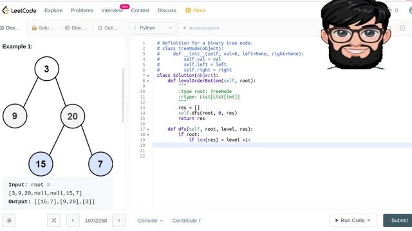This screenshot has height=231, width=412.
Task: Open the Contribute link
Action: tap(186, 221)
